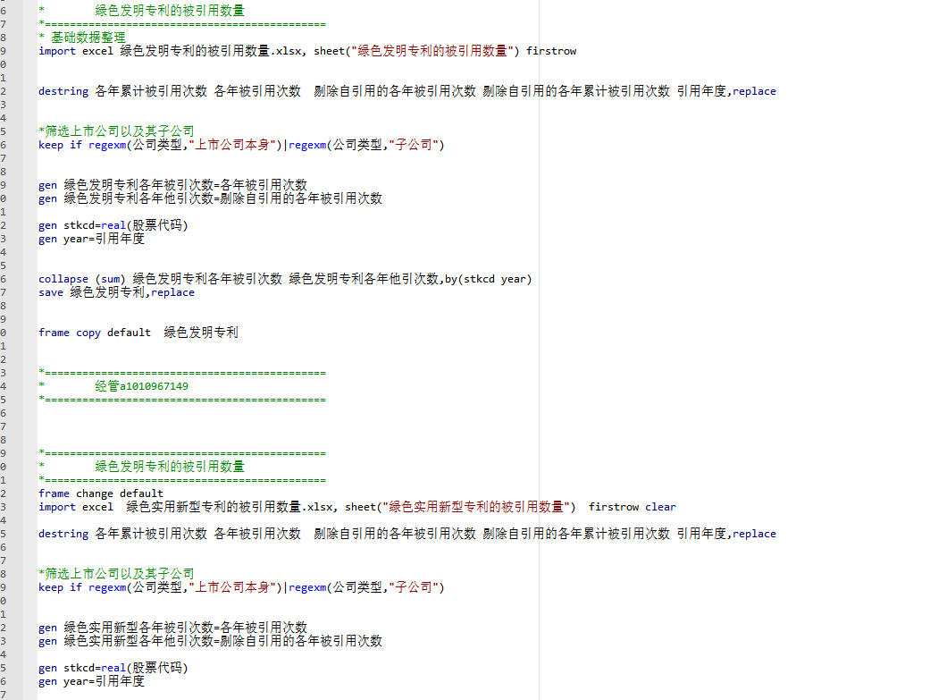Viewport: 930px width, 700px height.
Task: Place cursor on the collapse keyword
Action: tap(63, 279)
